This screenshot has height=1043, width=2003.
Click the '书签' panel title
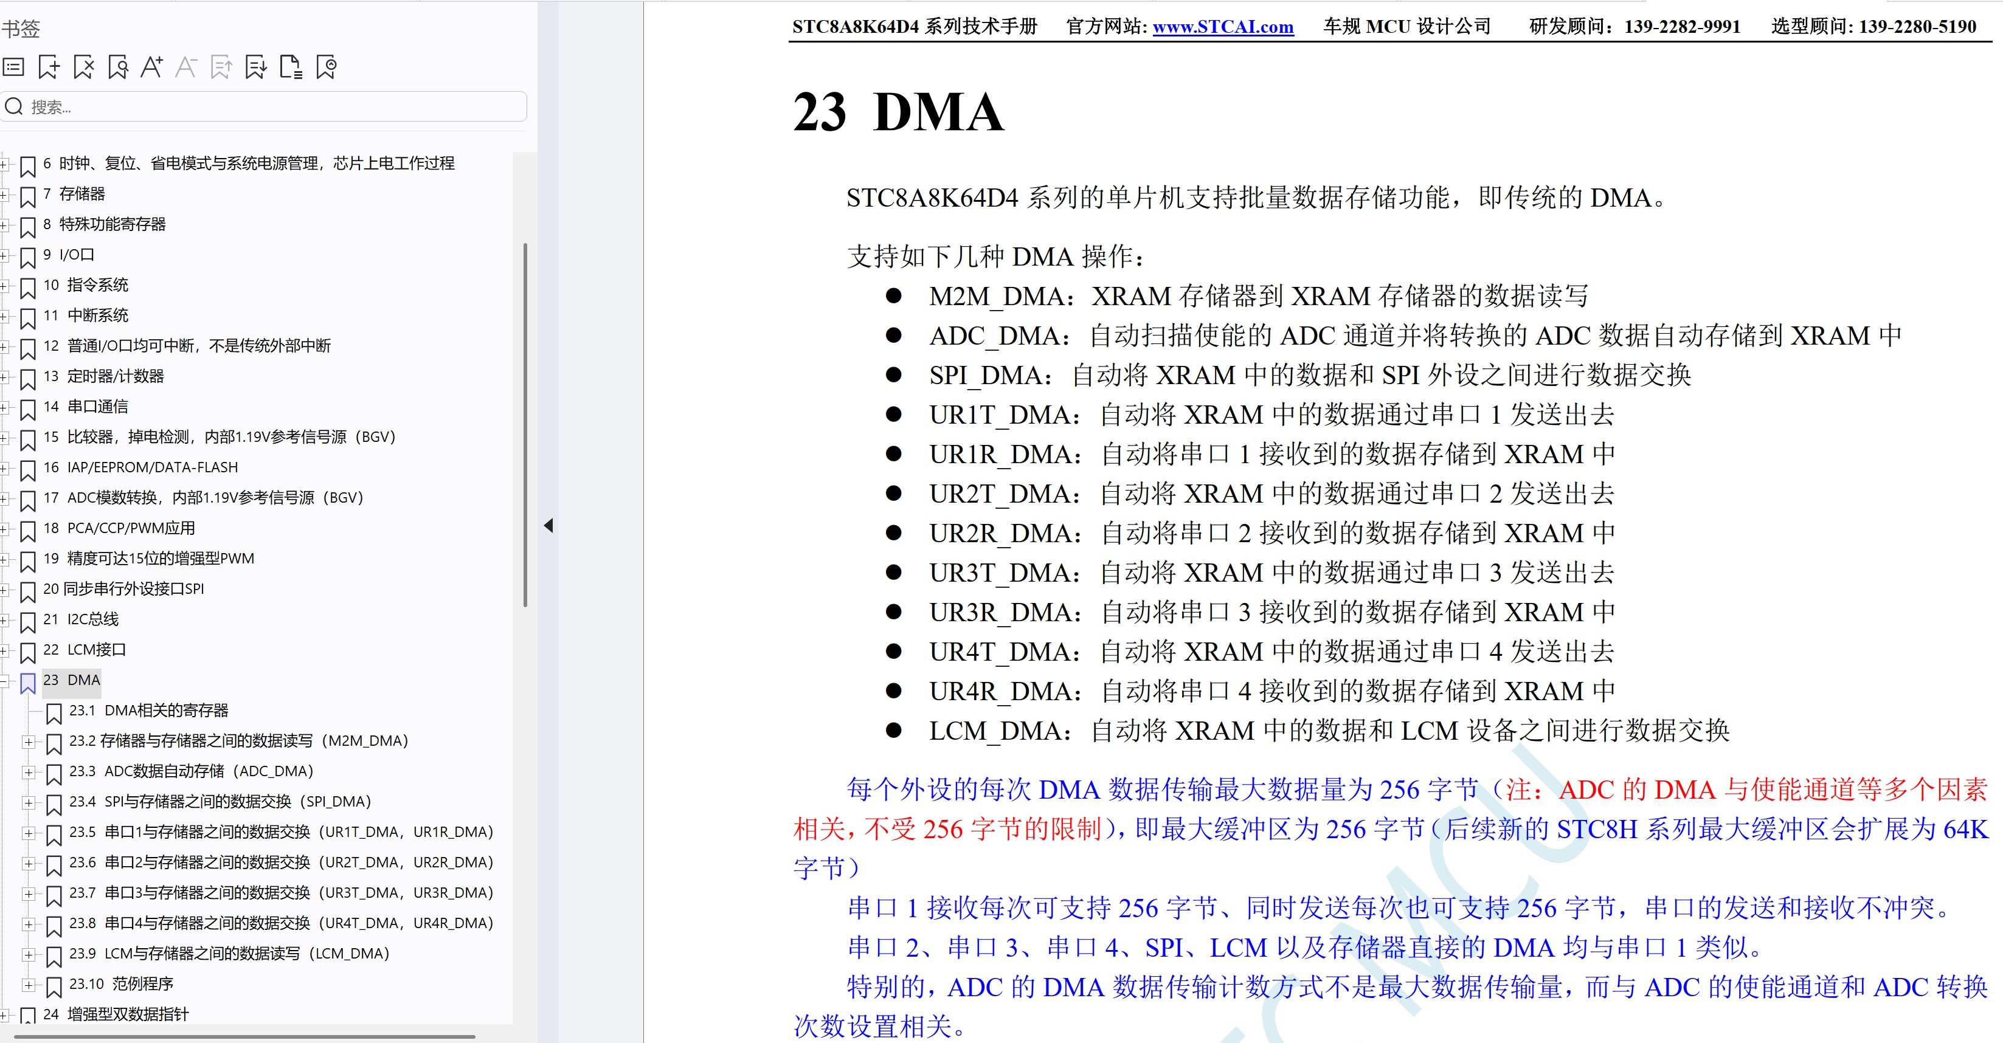point(20,29)
